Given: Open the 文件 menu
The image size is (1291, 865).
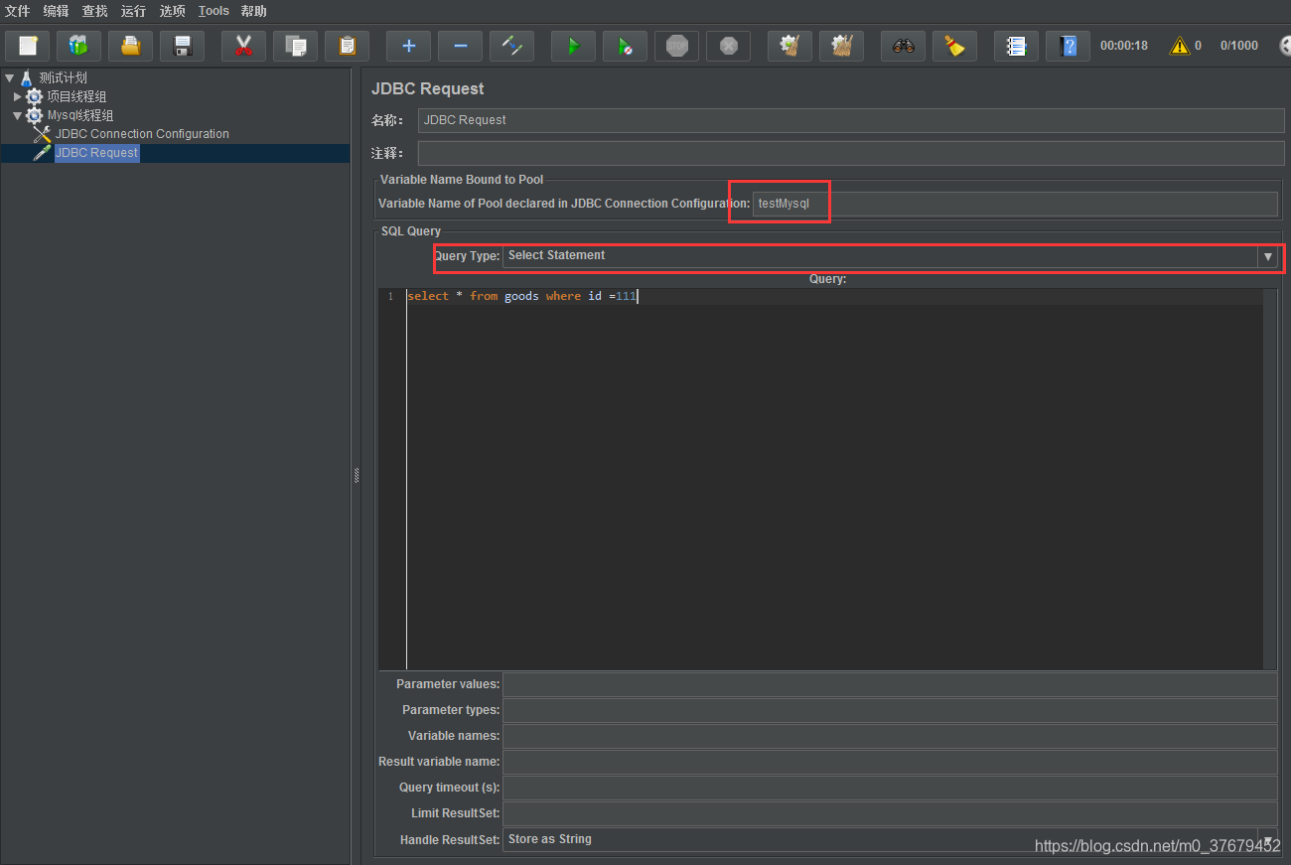Looking at the screenshot, I should tap(18, 11).
